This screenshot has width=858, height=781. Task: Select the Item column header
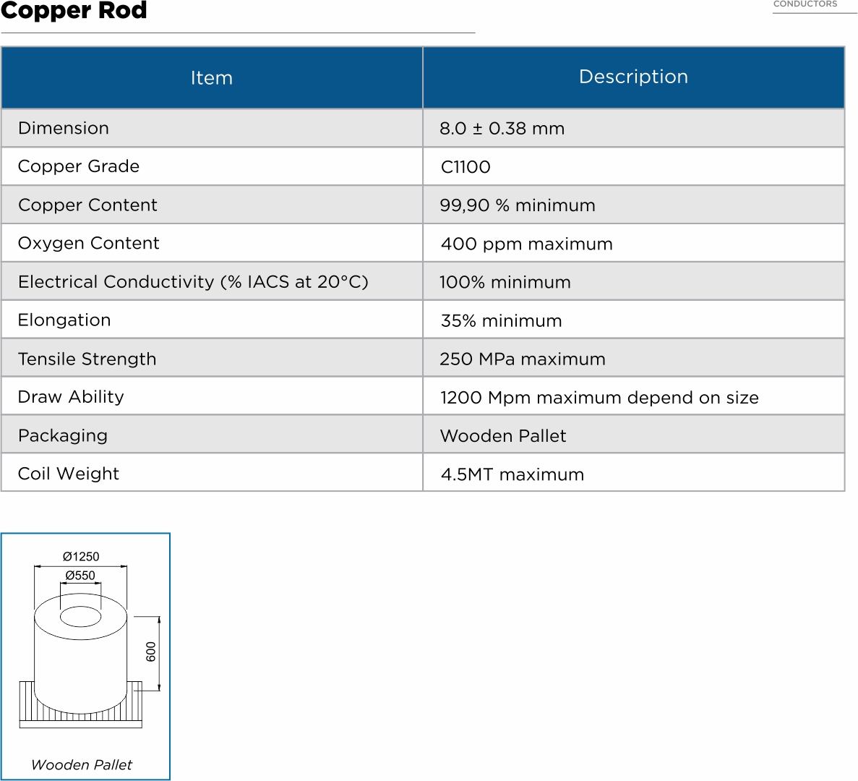(x=212, y=78)
